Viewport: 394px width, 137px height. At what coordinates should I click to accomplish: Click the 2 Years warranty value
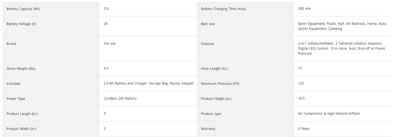304,129
